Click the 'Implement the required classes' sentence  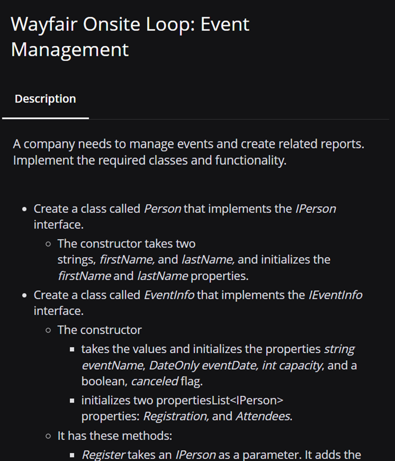coord(150,161)
